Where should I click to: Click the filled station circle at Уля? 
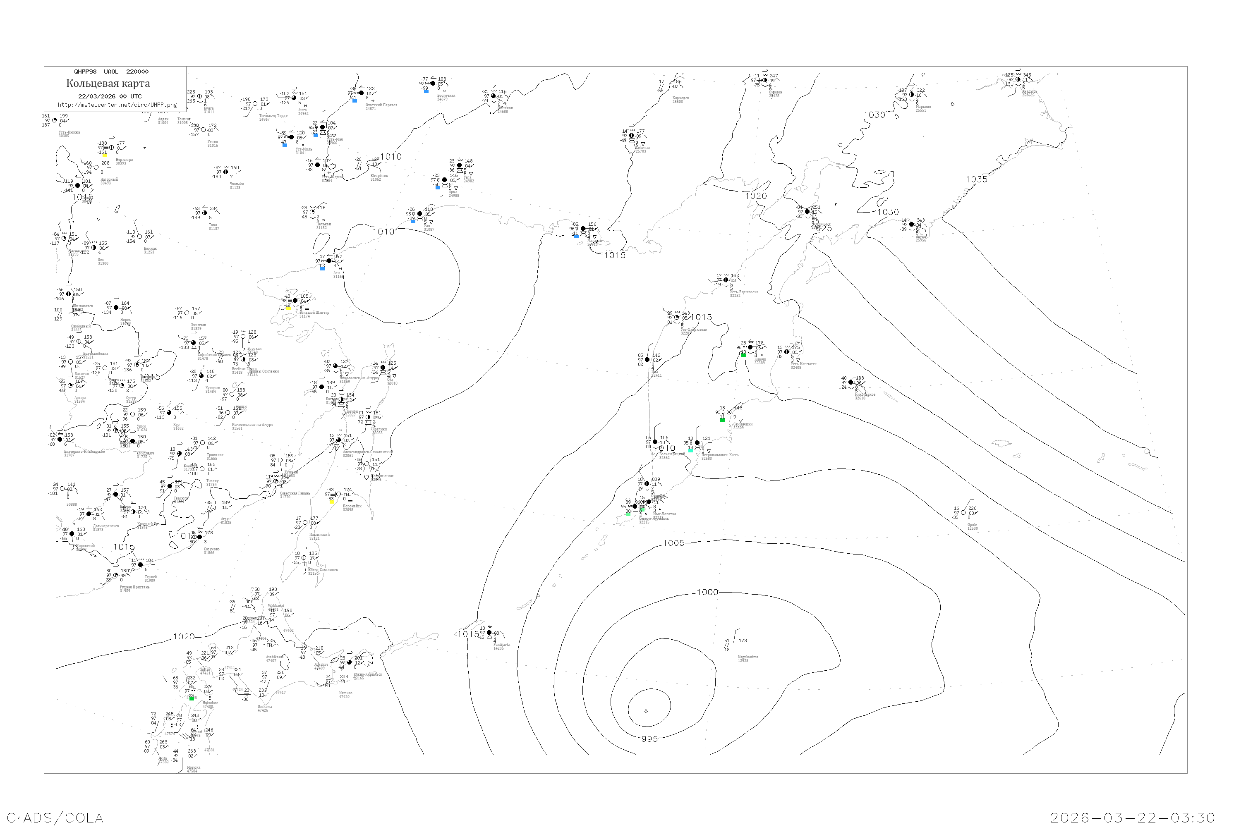pyautogui.click(x=419, y=214)
